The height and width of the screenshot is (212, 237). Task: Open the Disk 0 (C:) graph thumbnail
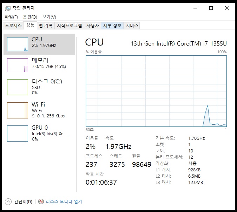pyautogui.click(x=18, y=87)
